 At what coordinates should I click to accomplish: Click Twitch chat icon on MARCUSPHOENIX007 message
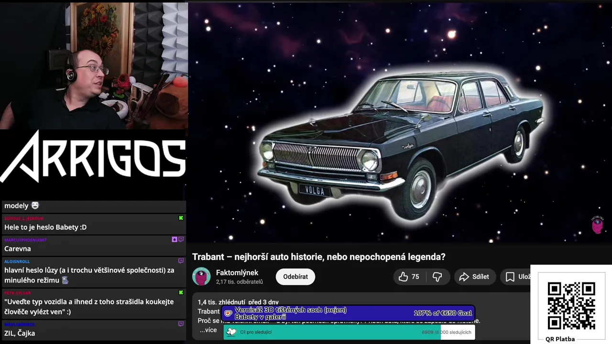[x=181, y=239]
